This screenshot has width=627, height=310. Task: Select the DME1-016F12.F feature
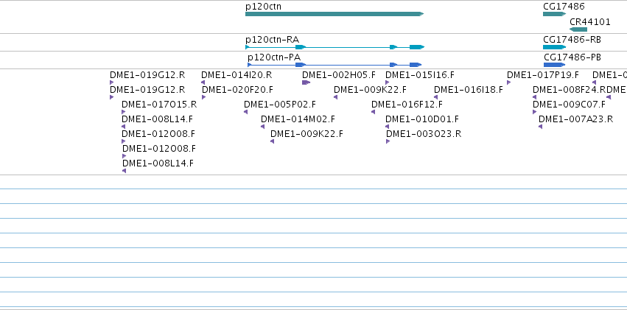(x=373, y=112)
